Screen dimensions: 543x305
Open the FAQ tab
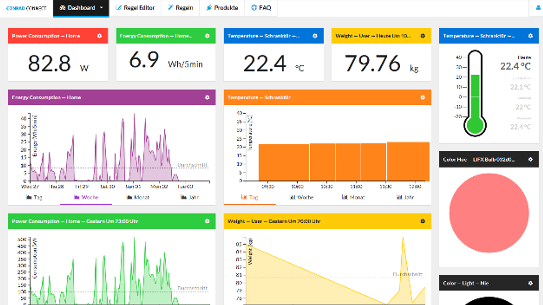tap(261, 8)
